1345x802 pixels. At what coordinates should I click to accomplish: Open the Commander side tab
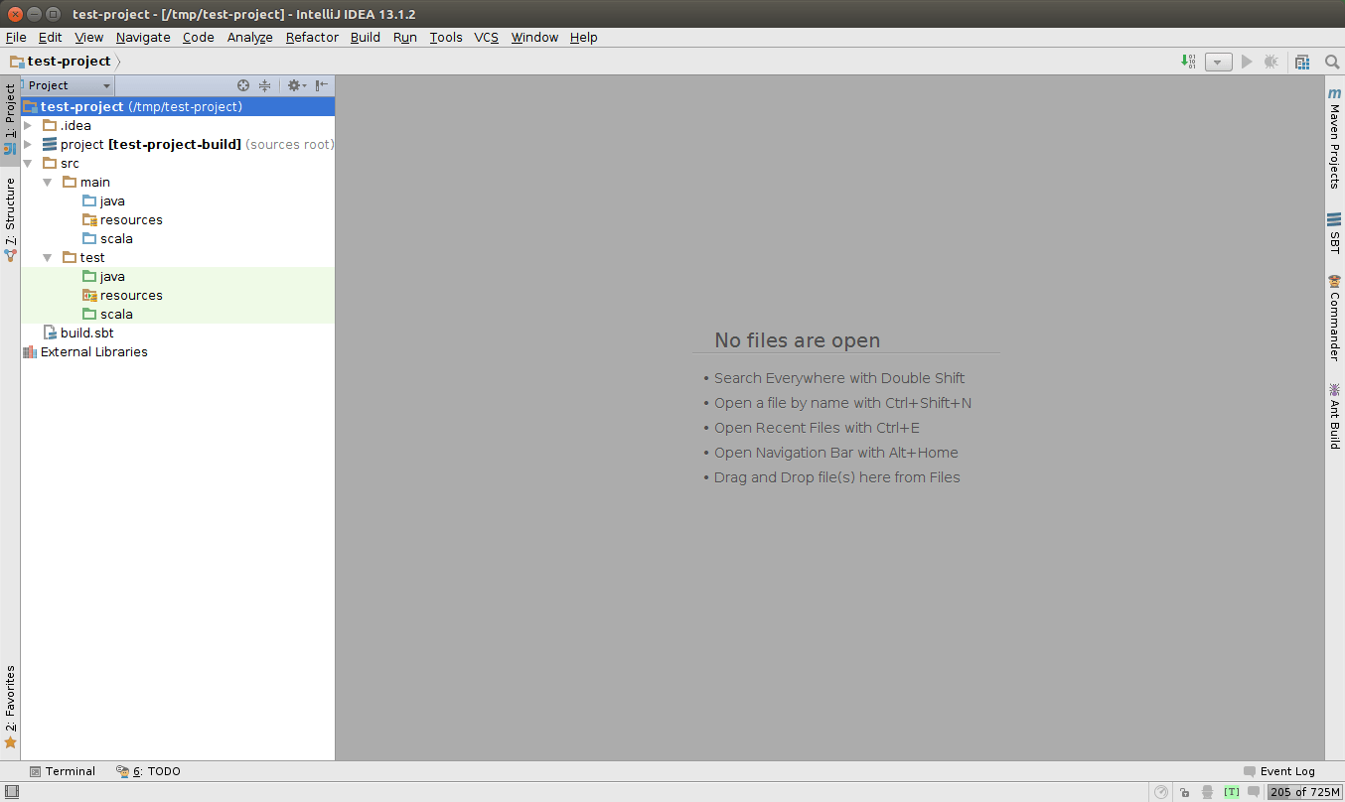click(x=1334, y=318)
